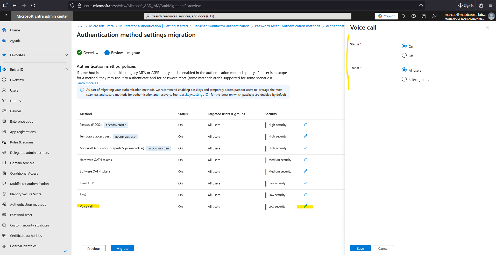Viewport: 496px width, 255px height.
Task: Collapse the left navigation sidebar
Action: [65, 251]
